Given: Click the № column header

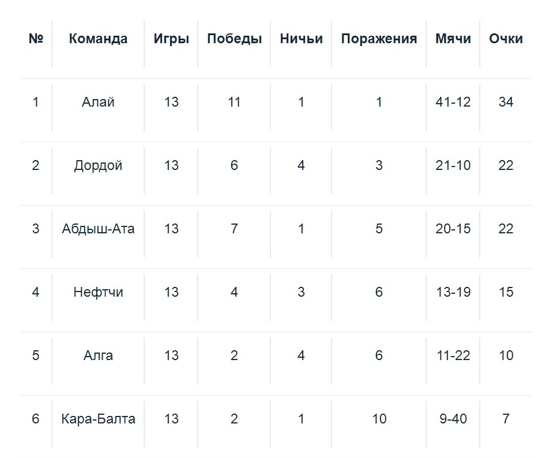Looking at the screenshot, I should [36, 39].
